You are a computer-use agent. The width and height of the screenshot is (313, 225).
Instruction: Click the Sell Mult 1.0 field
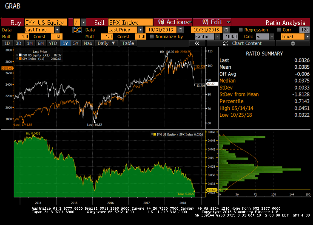pos(107,37)
